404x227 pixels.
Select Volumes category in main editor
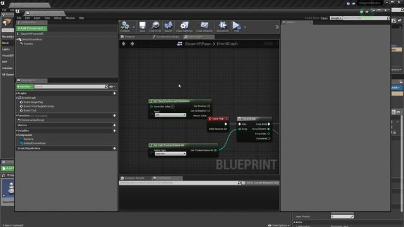pyautogui.click(x=7, y=68)
